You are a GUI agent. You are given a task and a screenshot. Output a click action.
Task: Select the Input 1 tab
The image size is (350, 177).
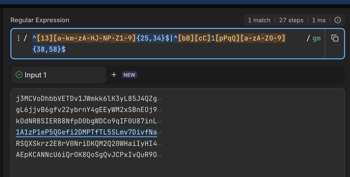click(x=59, y=75)
